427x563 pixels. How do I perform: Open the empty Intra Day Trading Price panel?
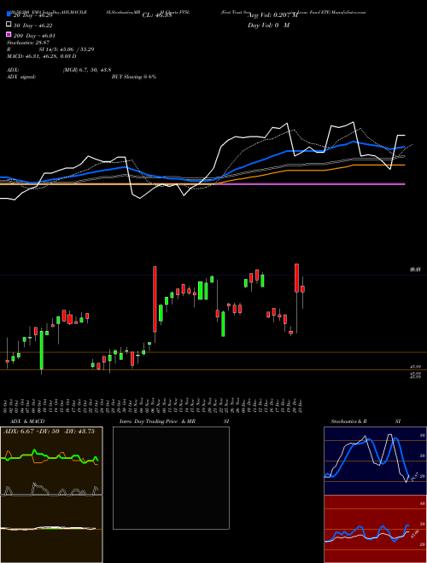pos(171,478)
